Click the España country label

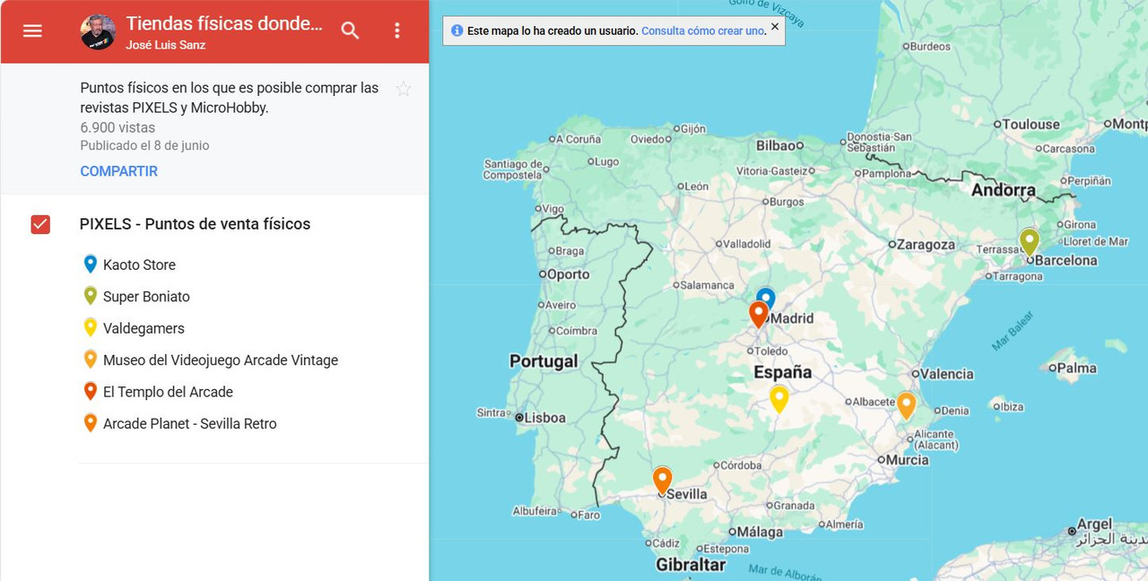782,372
